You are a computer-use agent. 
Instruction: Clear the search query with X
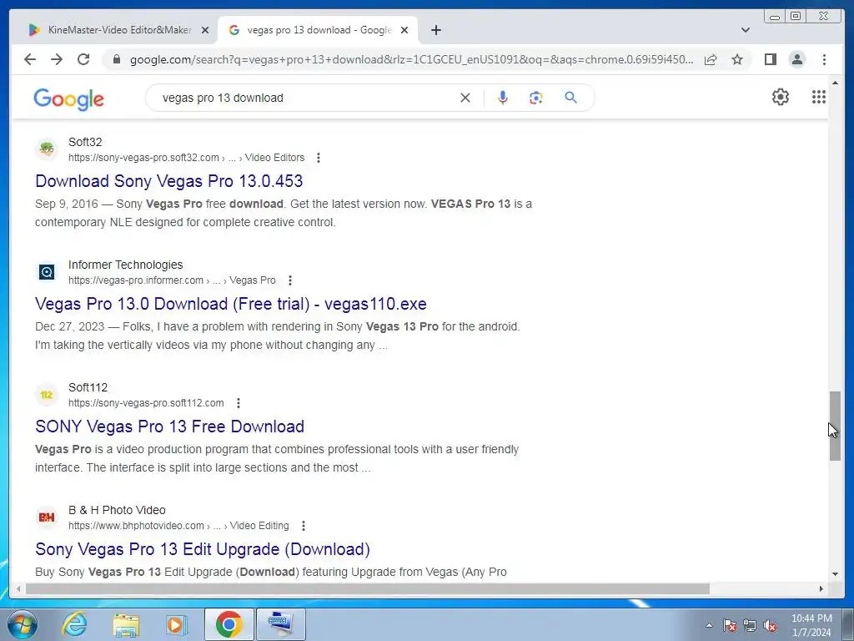(465, 98)
